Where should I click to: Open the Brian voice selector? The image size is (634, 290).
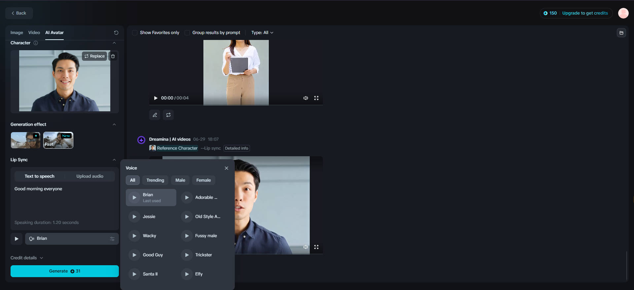(x=72, y=239)
